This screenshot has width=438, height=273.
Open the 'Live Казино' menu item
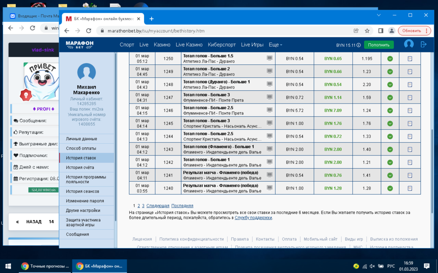pos(189,45)
